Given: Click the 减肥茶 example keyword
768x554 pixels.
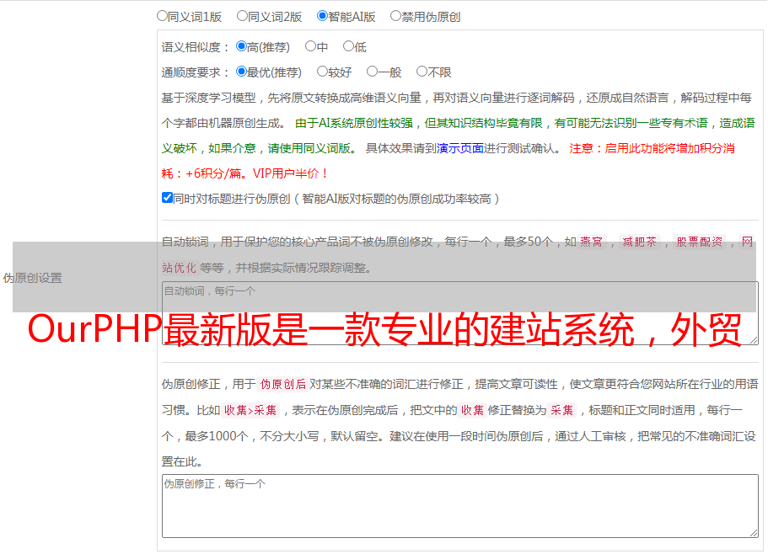Looking at the screenshot, I should (639, 242).
